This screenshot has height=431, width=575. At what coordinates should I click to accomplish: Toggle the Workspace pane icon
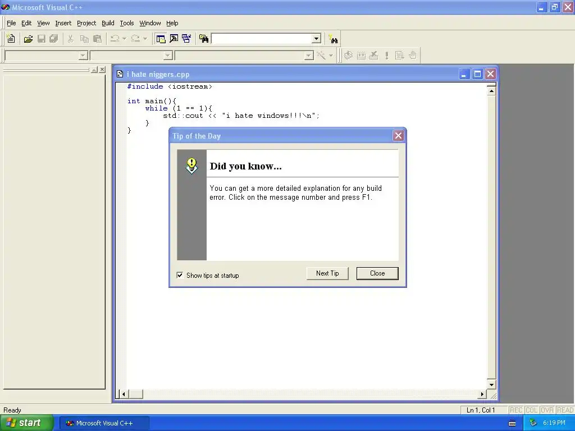[161, 39]
